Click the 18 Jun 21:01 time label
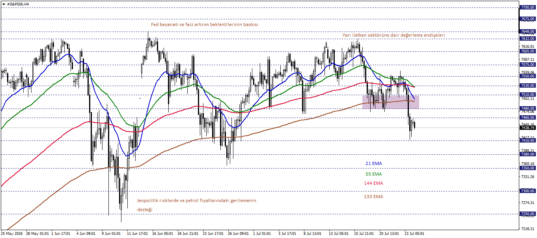The width and height of the screenshot is (537, 238). (x=188, y=234)
